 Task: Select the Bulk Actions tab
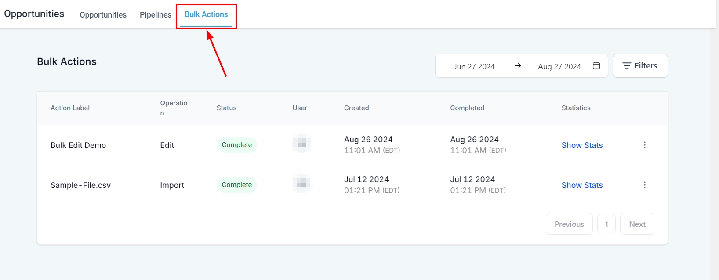click(x=206, y=15)
